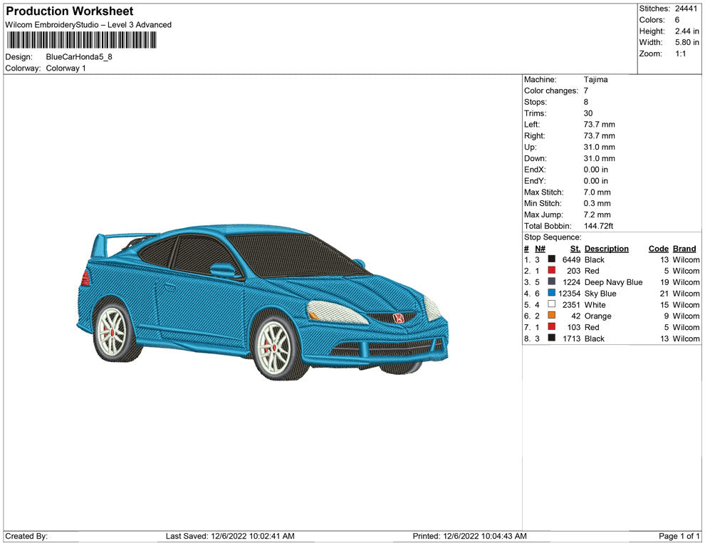The height and width of the screenshot is (543, 705).
Task: Click the St. stitch count column header
Action: [x=575, y=249]
